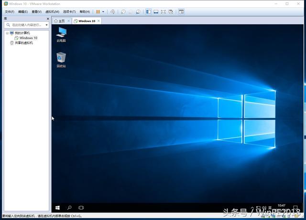Revert the VM to its previous snapshot

[x=131, y=12]
